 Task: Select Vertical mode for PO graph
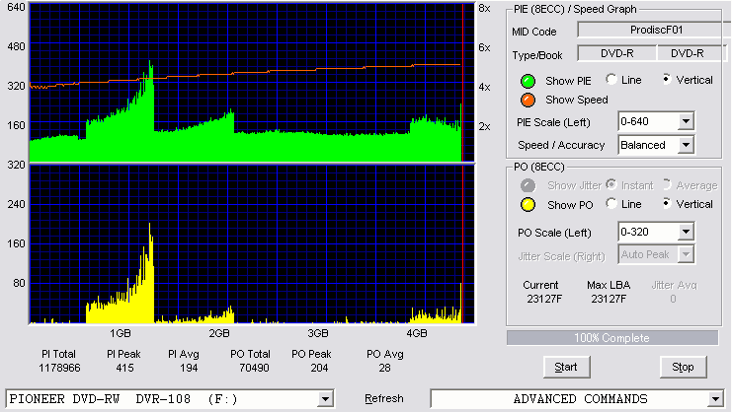(x=666, y=203)
